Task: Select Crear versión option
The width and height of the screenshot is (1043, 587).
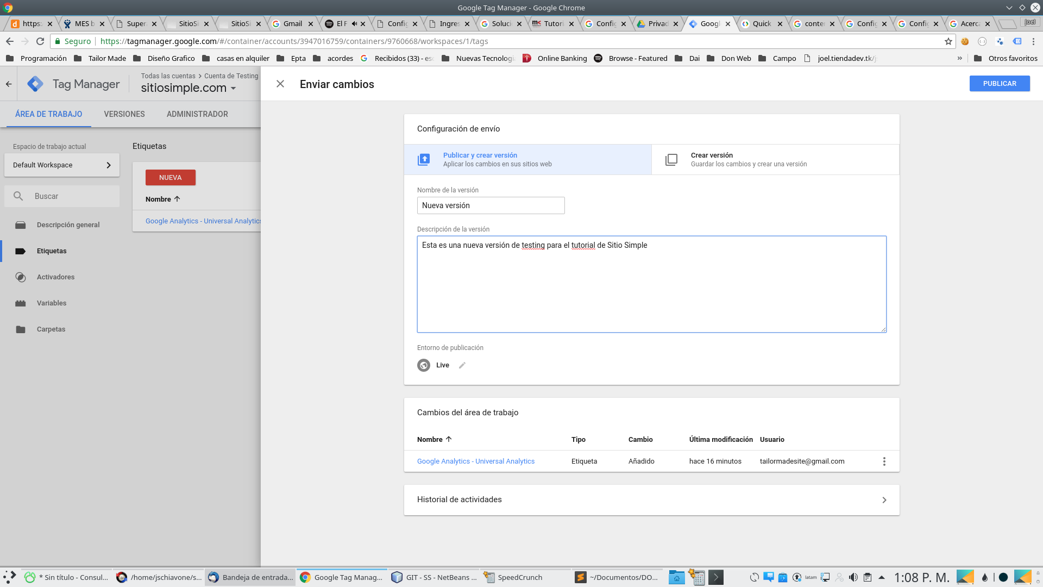Action: 775,159
